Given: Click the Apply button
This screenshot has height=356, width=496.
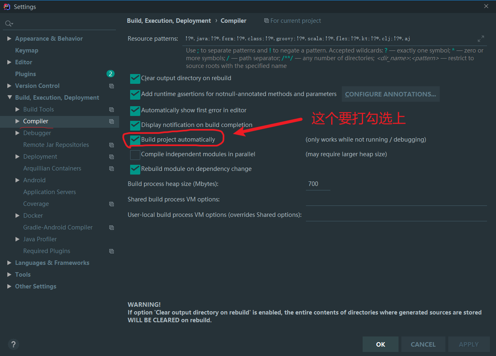Looking at the screenshot, I should click(x=469, y=344).
